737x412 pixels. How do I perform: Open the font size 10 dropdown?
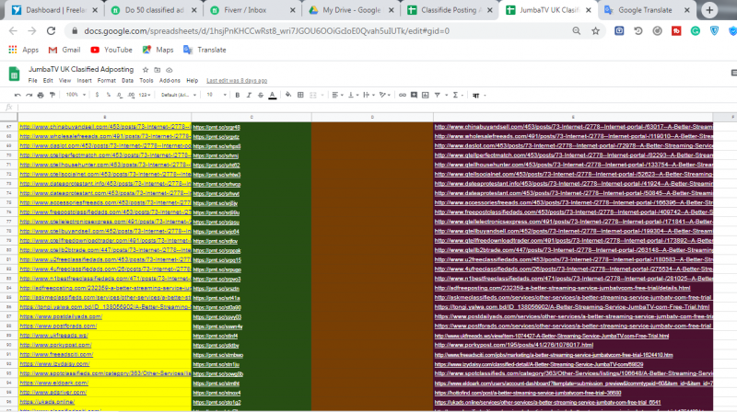point(216,96)
